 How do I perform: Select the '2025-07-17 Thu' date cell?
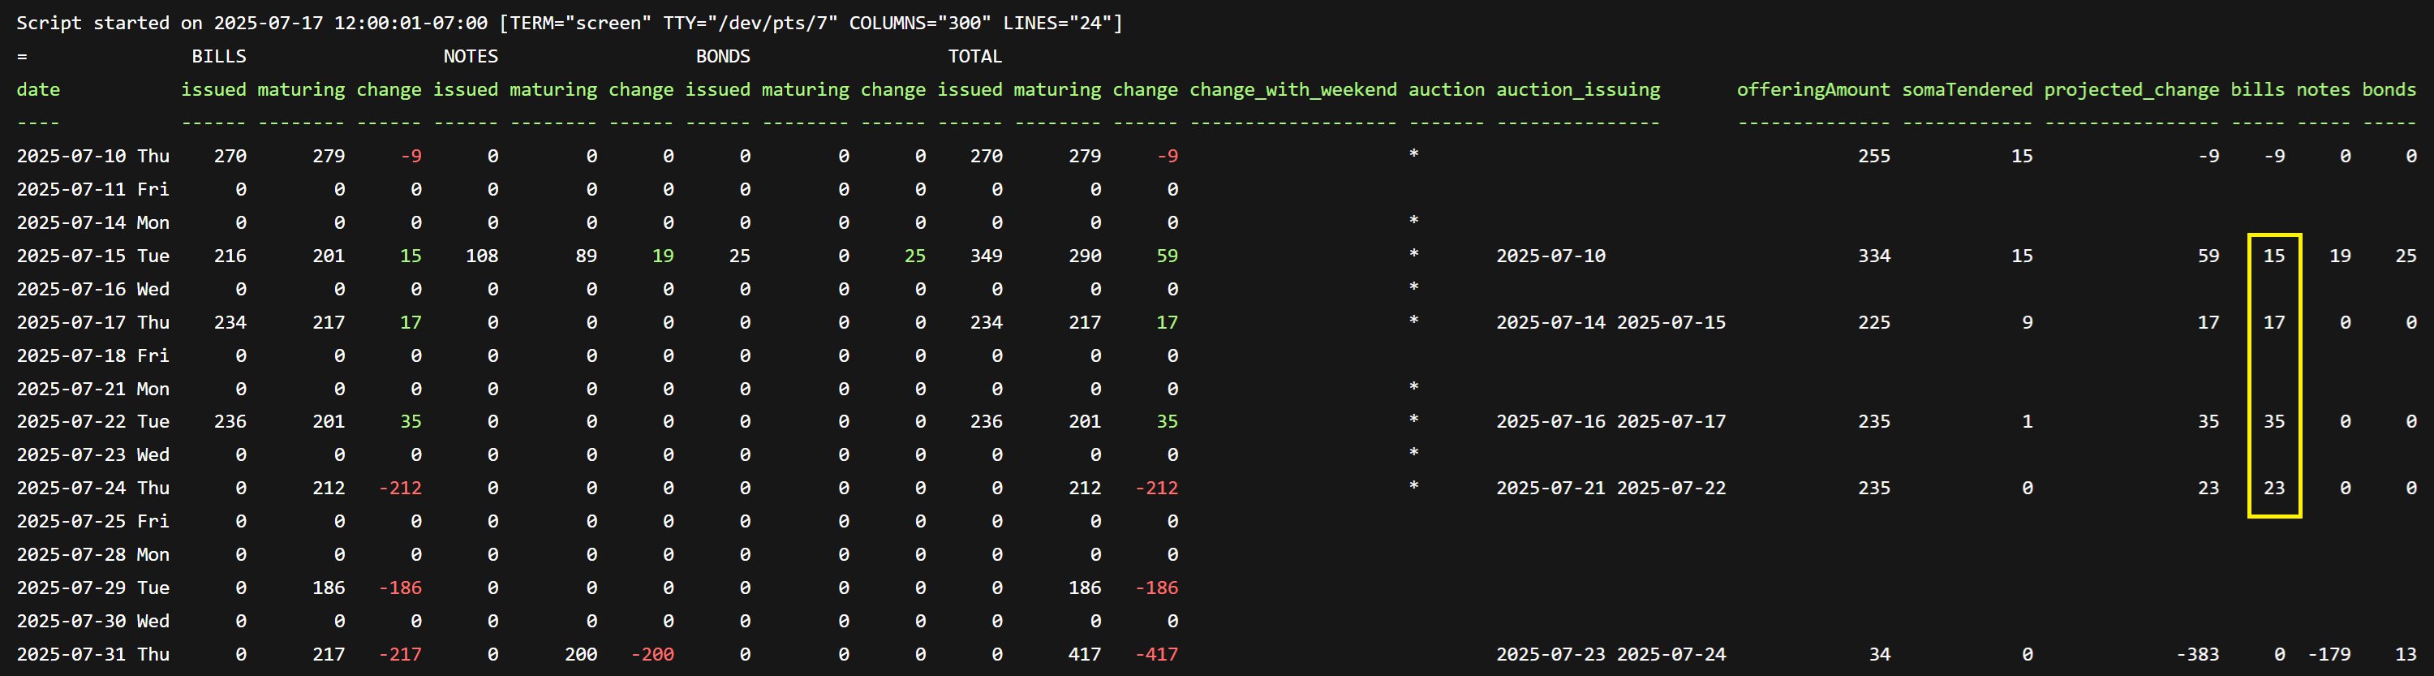(x=92, y=322)
